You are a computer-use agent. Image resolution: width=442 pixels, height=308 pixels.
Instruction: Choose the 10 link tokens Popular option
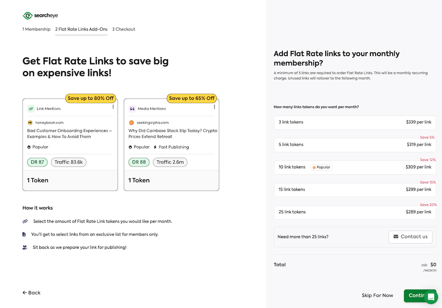(x=355, y=167)
